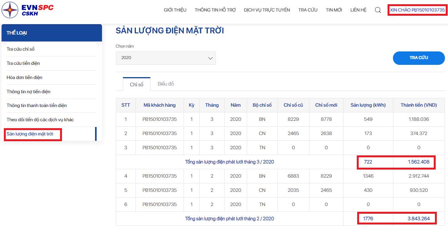Click the Bộ chỉ số column header
This screenshot has width=448, height=226.
[x=262, y=105]
